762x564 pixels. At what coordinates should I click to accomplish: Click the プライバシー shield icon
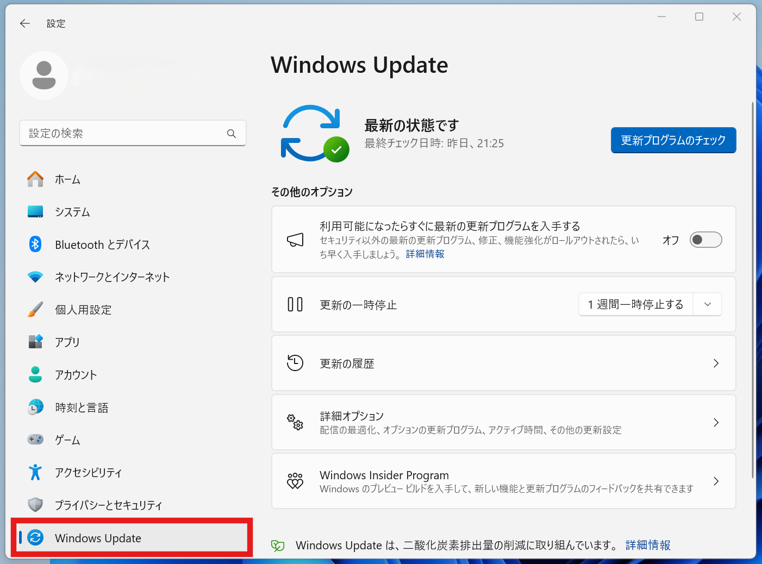pos(35,505)
